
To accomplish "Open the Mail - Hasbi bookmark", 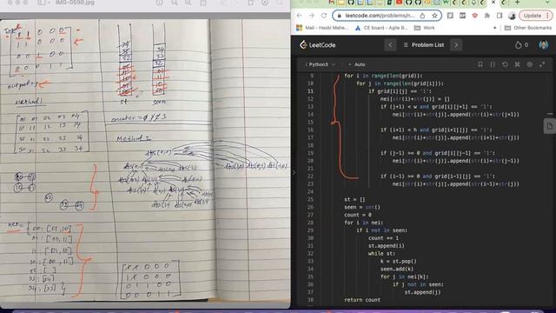I will click(x=322, y=28).
